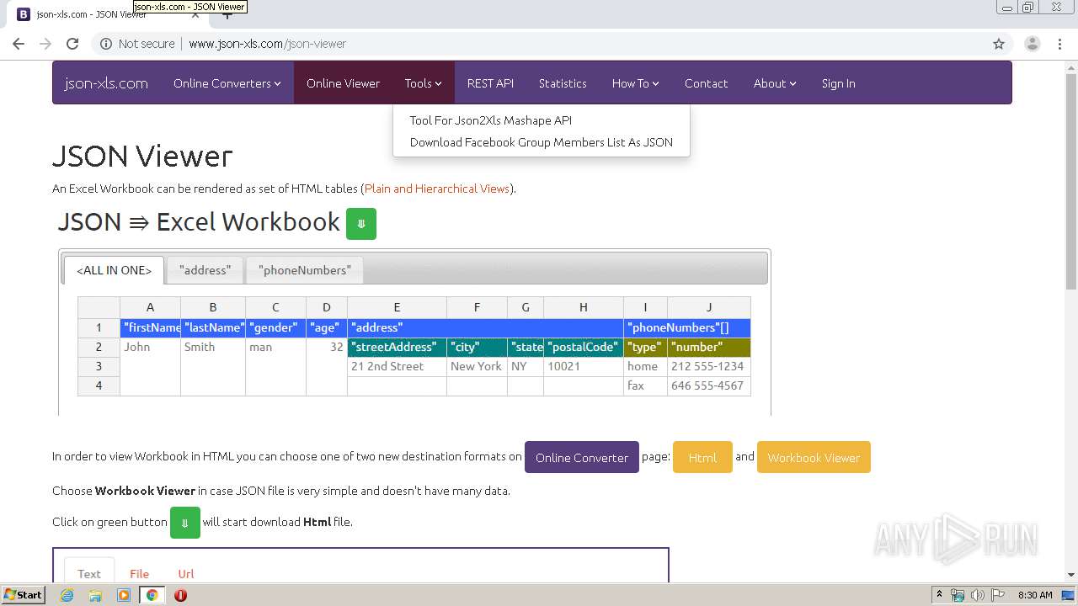Screen dimensions: 1078x606
Task: Select Tool For Json2Xls Mashape API
Action: (x=491, y=120)
